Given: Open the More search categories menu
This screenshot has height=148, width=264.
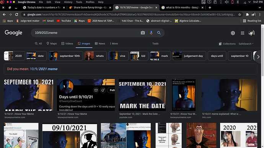Looking at the screenshot, I should pos(114,44).
